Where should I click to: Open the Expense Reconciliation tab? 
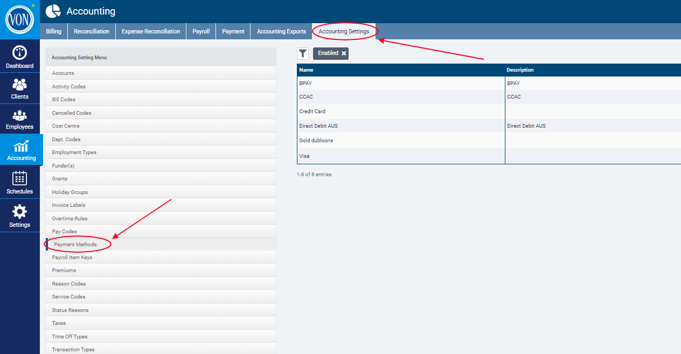click(151, 31)
